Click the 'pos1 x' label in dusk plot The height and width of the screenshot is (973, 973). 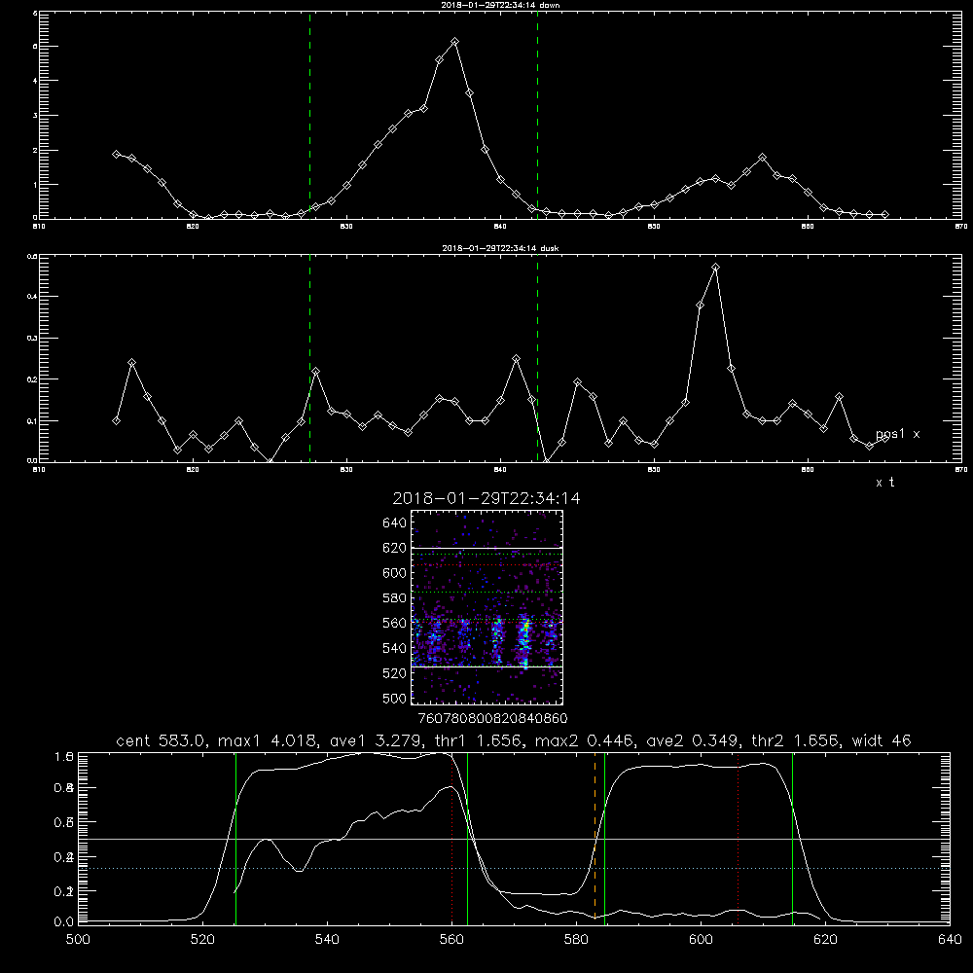(x=897, y=434)
